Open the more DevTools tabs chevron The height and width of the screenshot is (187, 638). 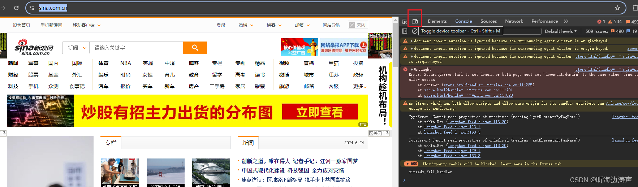566,21
